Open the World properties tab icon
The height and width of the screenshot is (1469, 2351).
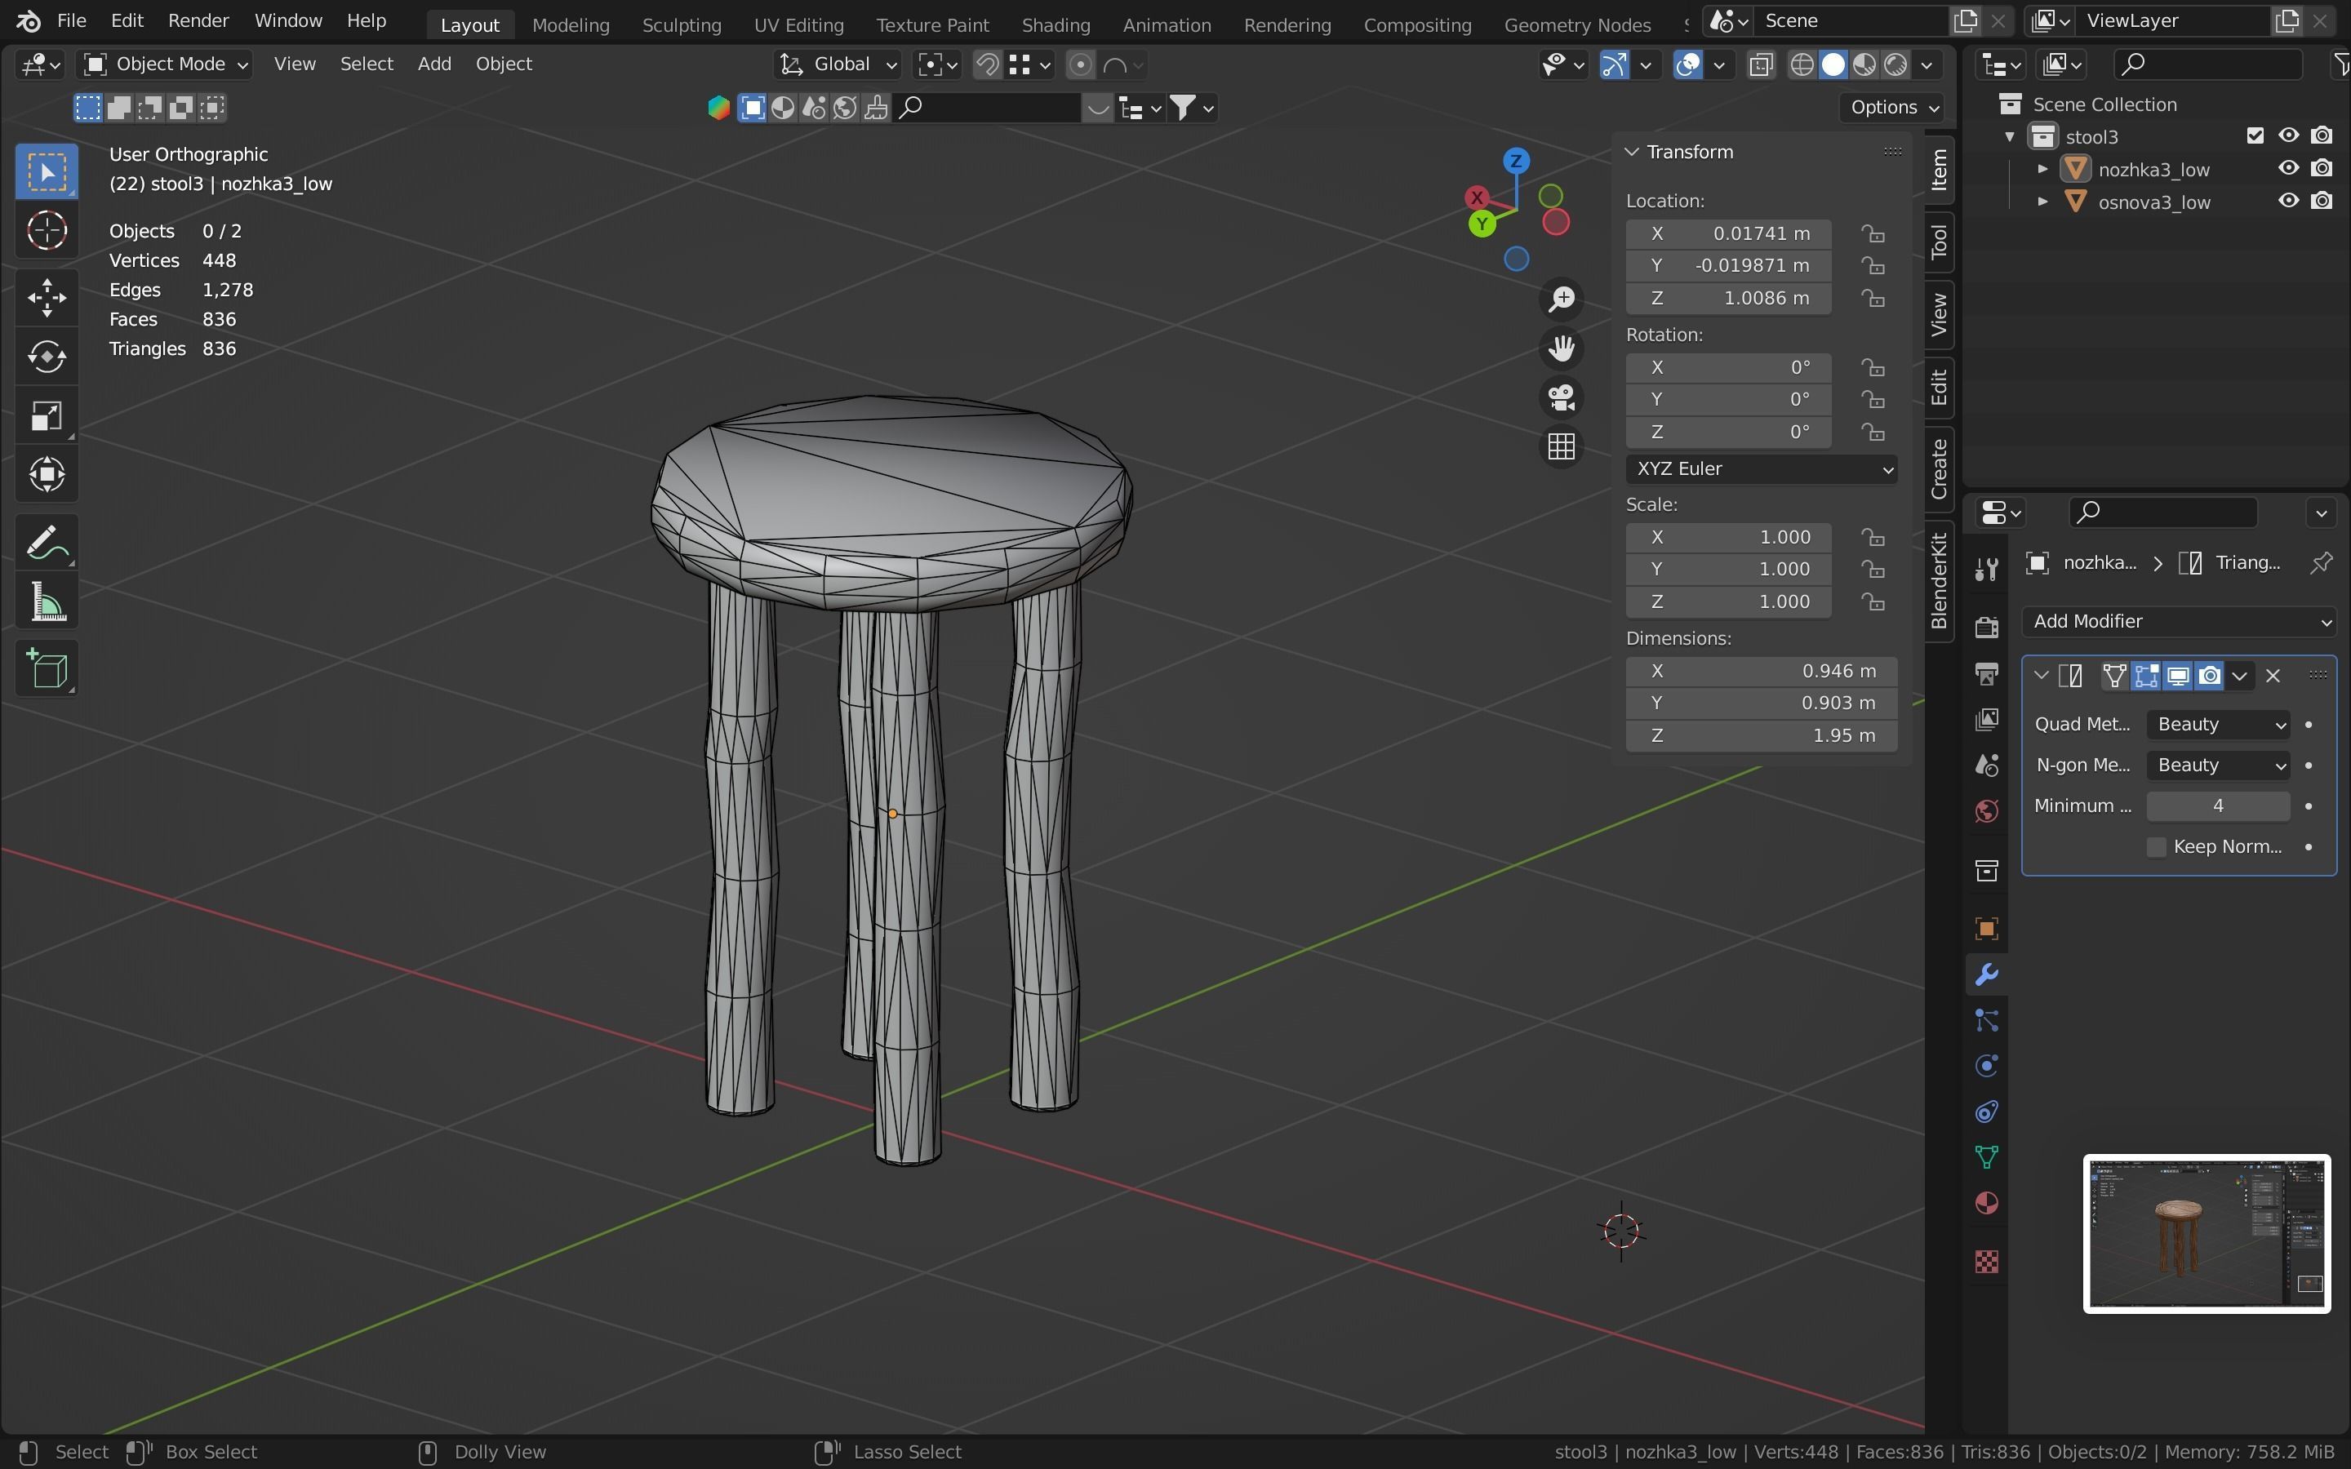[x=1987, y=811]
